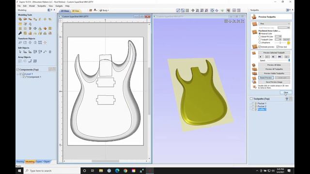Click the Ungroup objects icon under Edit Objects
The width and height of the screenshot is (310, 174).
coord(40,52)
